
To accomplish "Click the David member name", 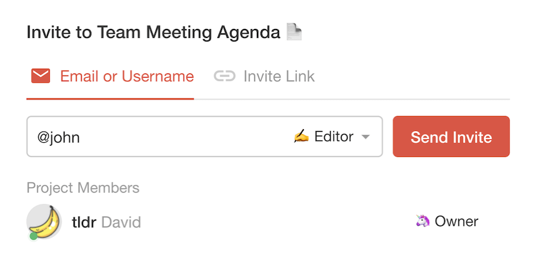I will click(x=121, y=222).
